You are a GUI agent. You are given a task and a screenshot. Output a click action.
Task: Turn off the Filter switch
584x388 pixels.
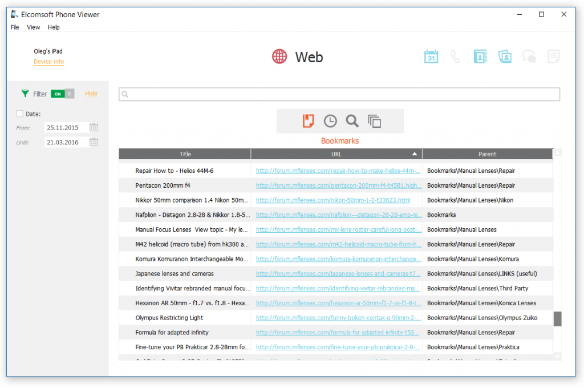[x=62, y=93]
